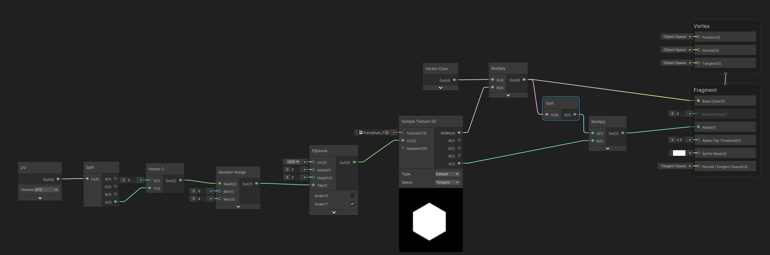Open the white Sprite Mask color swatch
770x255 pixels.
679,153
